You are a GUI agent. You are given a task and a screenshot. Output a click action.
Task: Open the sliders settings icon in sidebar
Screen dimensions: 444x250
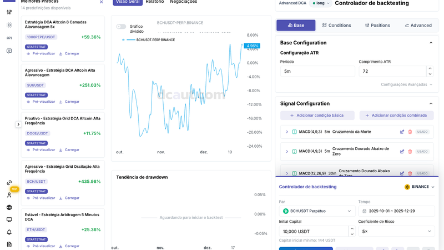[9, 12]
